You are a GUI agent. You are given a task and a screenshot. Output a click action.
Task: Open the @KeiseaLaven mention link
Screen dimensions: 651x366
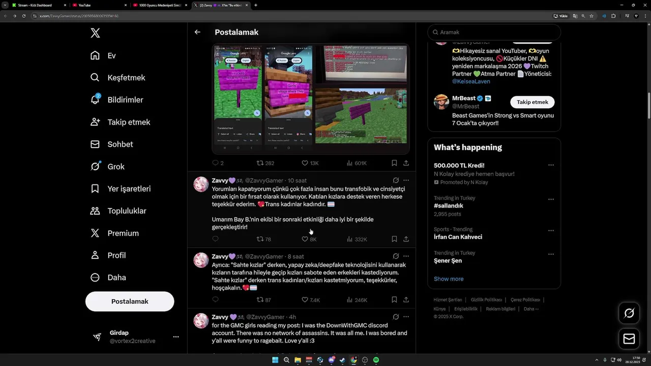coord(471,81)
